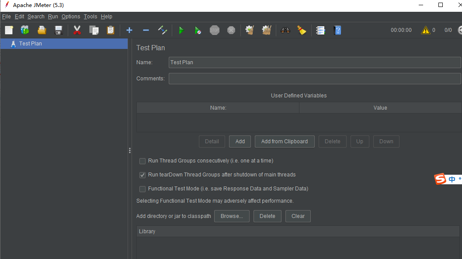Click the Delete variable button

(332, 142)
